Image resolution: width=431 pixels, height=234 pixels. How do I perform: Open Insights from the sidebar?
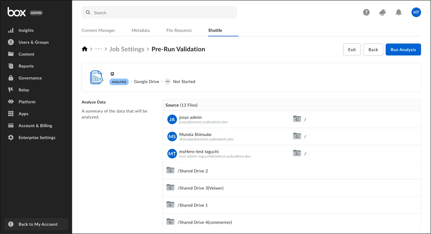click(26, 30)
